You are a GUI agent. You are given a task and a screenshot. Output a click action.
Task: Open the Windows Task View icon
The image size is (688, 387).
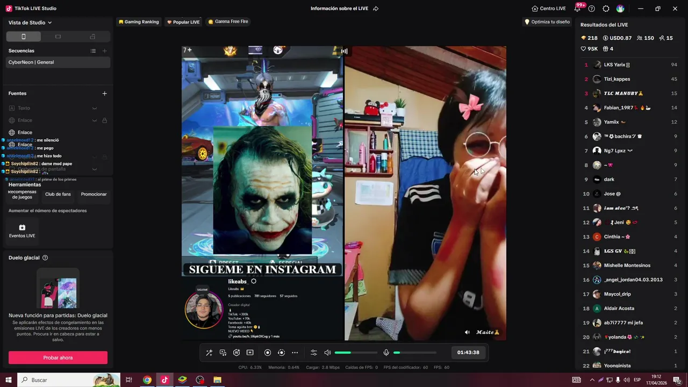pos(129,380)
